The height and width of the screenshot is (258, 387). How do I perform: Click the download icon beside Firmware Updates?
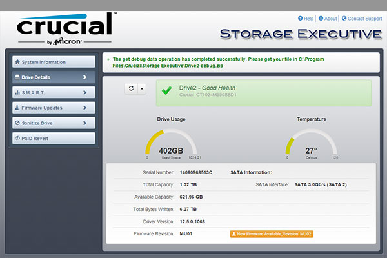tap(17, 108)
